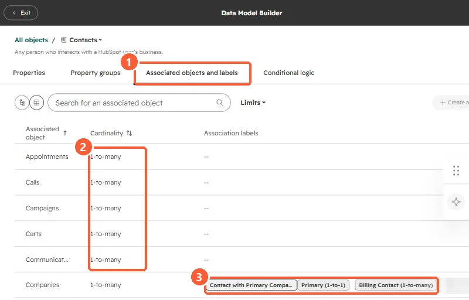This screenshot has width=469, height=300.
Task: Switch to the Property groups tab
Action: click(95, 73)
